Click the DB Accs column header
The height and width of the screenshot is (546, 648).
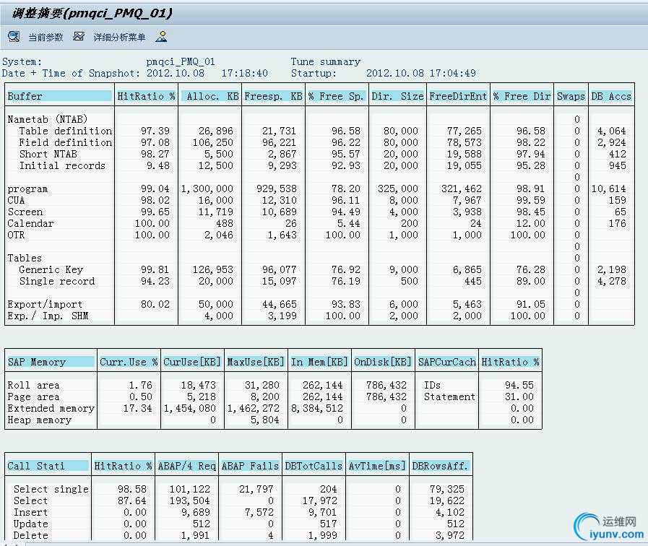611,96
